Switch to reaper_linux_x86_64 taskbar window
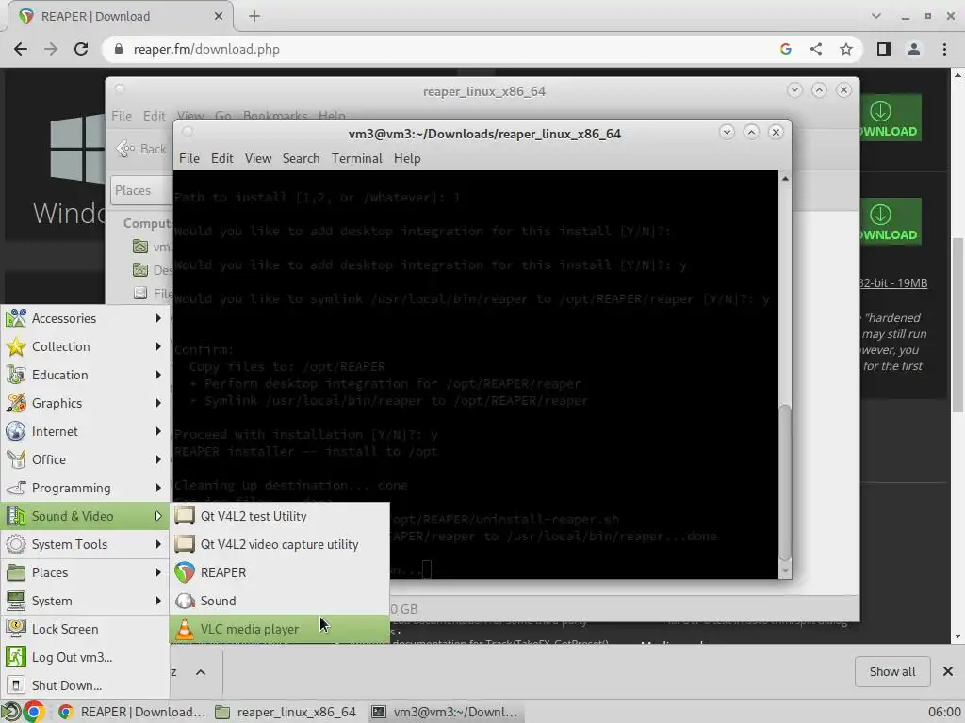The height and width of the screenshot is (723, 965). (286, 712)
